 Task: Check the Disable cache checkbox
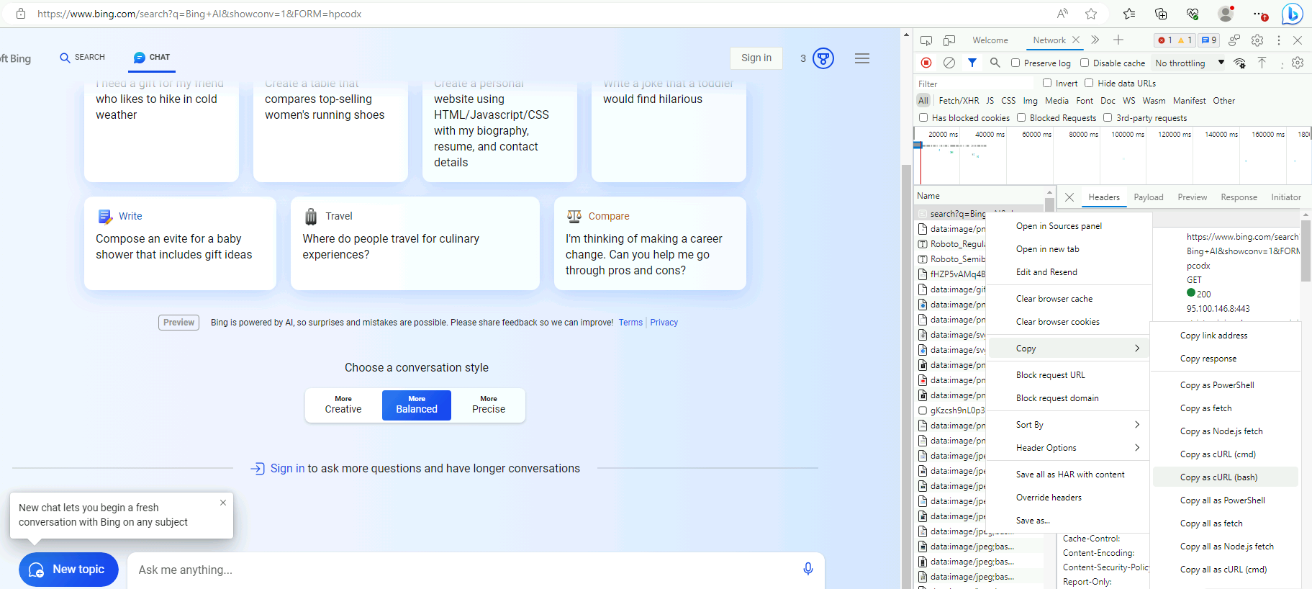click(1085, 63)
